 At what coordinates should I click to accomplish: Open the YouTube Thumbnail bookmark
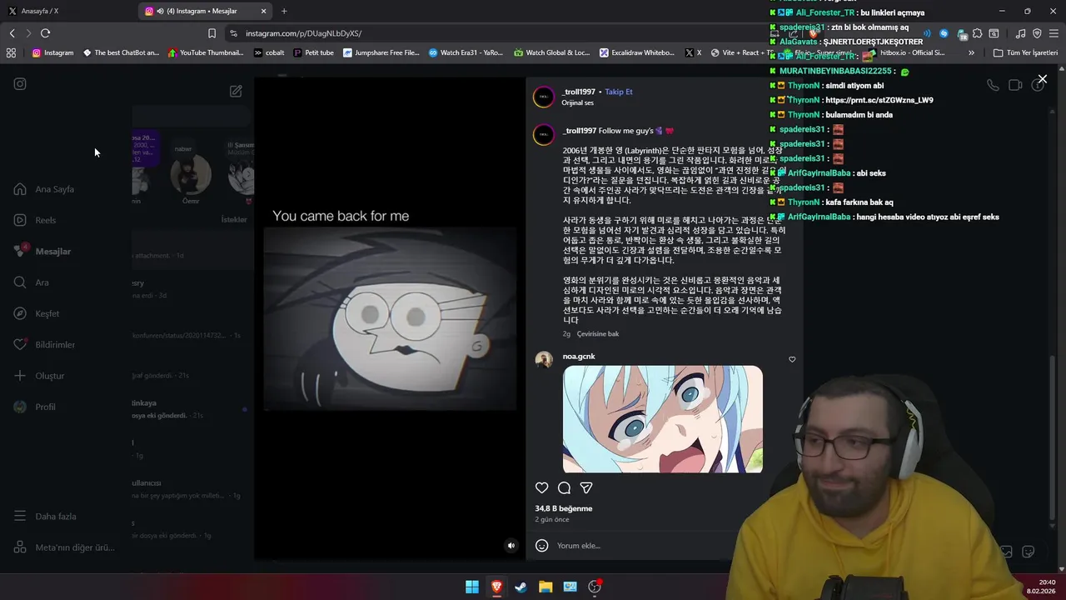(206, 52)
